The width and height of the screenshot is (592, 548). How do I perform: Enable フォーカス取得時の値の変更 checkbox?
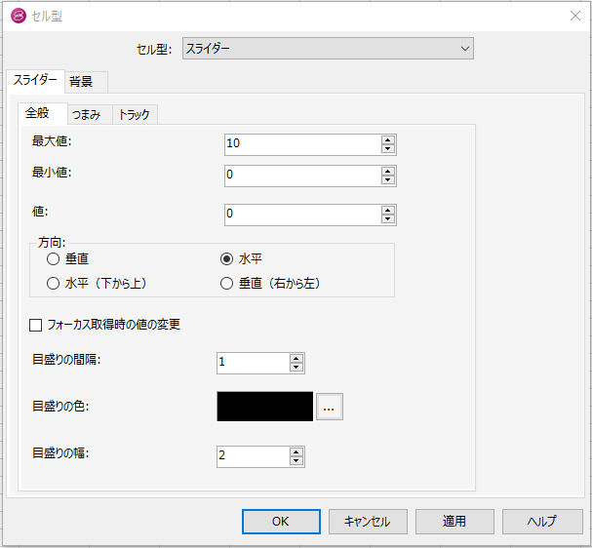[35, 325]
